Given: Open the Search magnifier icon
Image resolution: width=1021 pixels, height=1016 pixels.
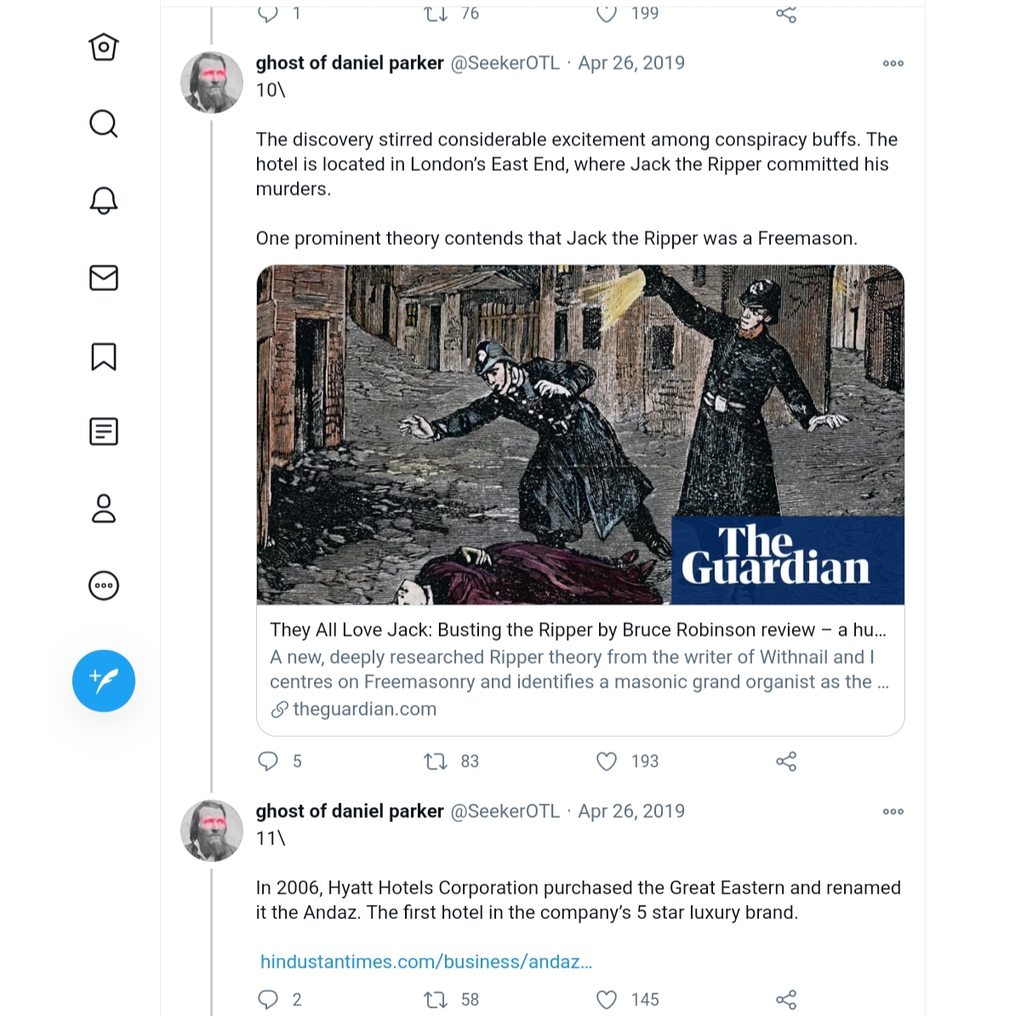Looking at the screenshot, I should click(x=104, y=123).
